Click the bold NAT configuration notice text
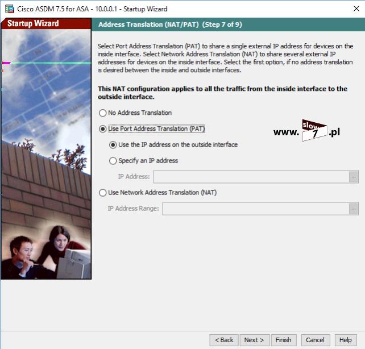 (x=222, y=93)
